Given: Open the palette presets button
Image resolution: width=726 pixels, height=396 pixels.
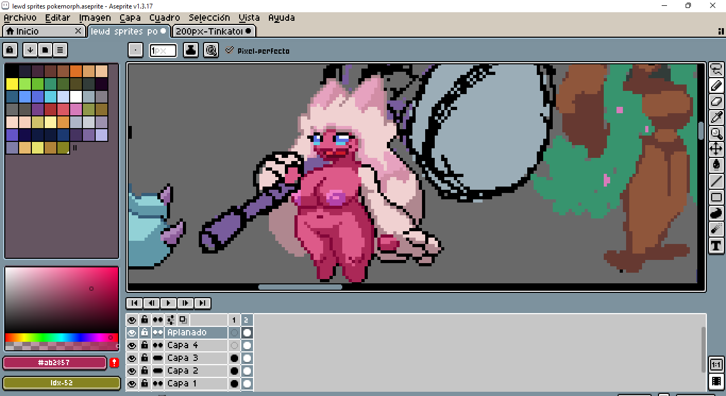Looking at the screenshot, I should coord(45,50).
